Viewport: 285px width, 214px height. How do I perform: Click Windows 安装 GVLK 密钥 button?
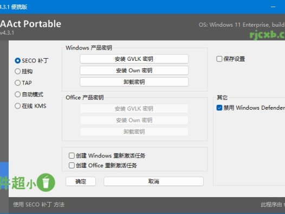(x=134, y=59)
